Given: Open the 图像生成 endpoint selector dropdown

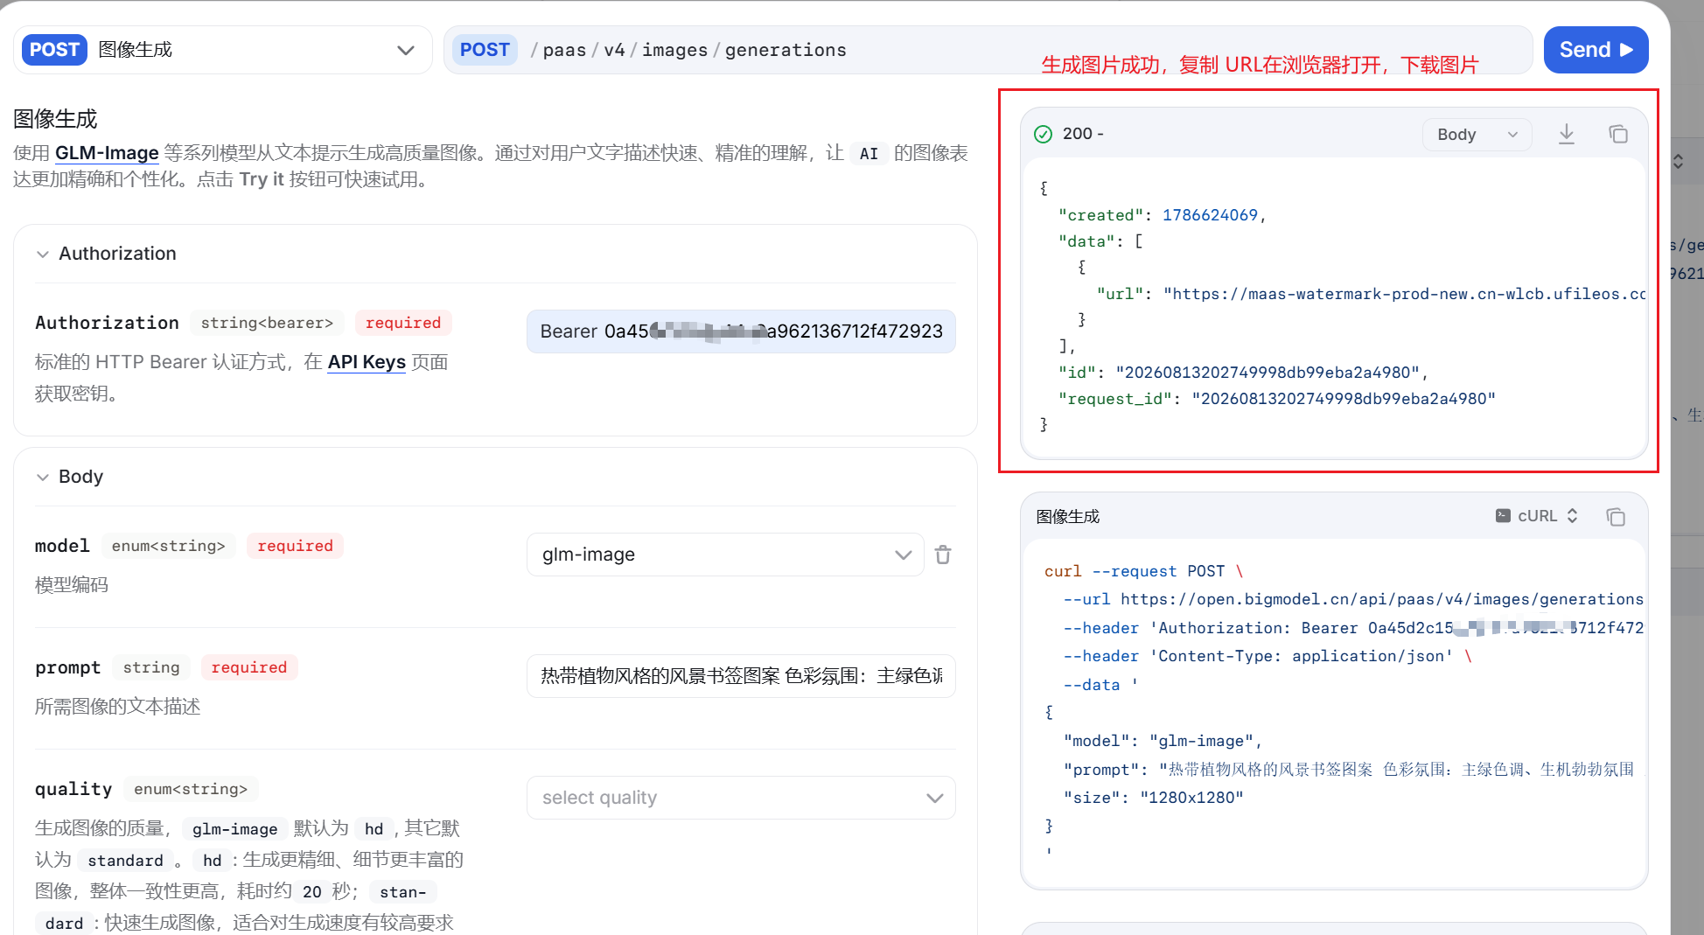Looking at the screenshot, I should 222,50.
